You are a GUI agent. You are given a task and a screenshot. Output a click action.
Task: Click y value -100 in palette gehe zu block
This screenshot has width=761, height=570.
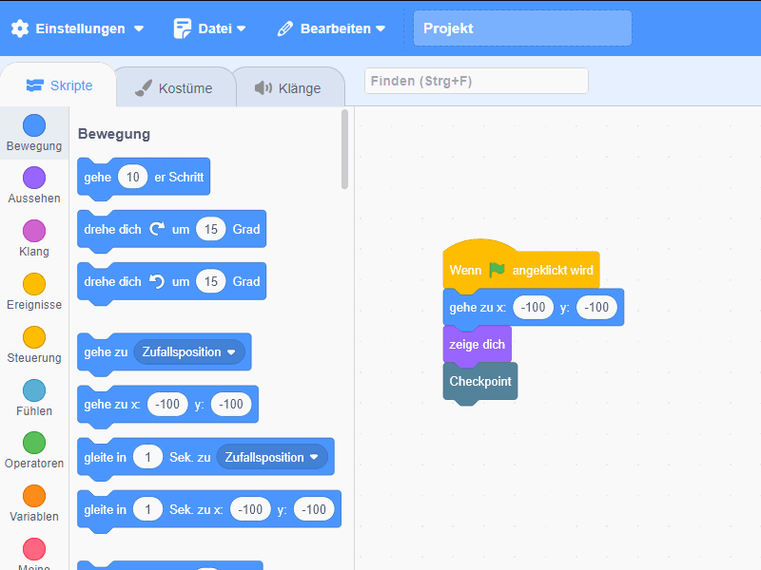[231, 404]
